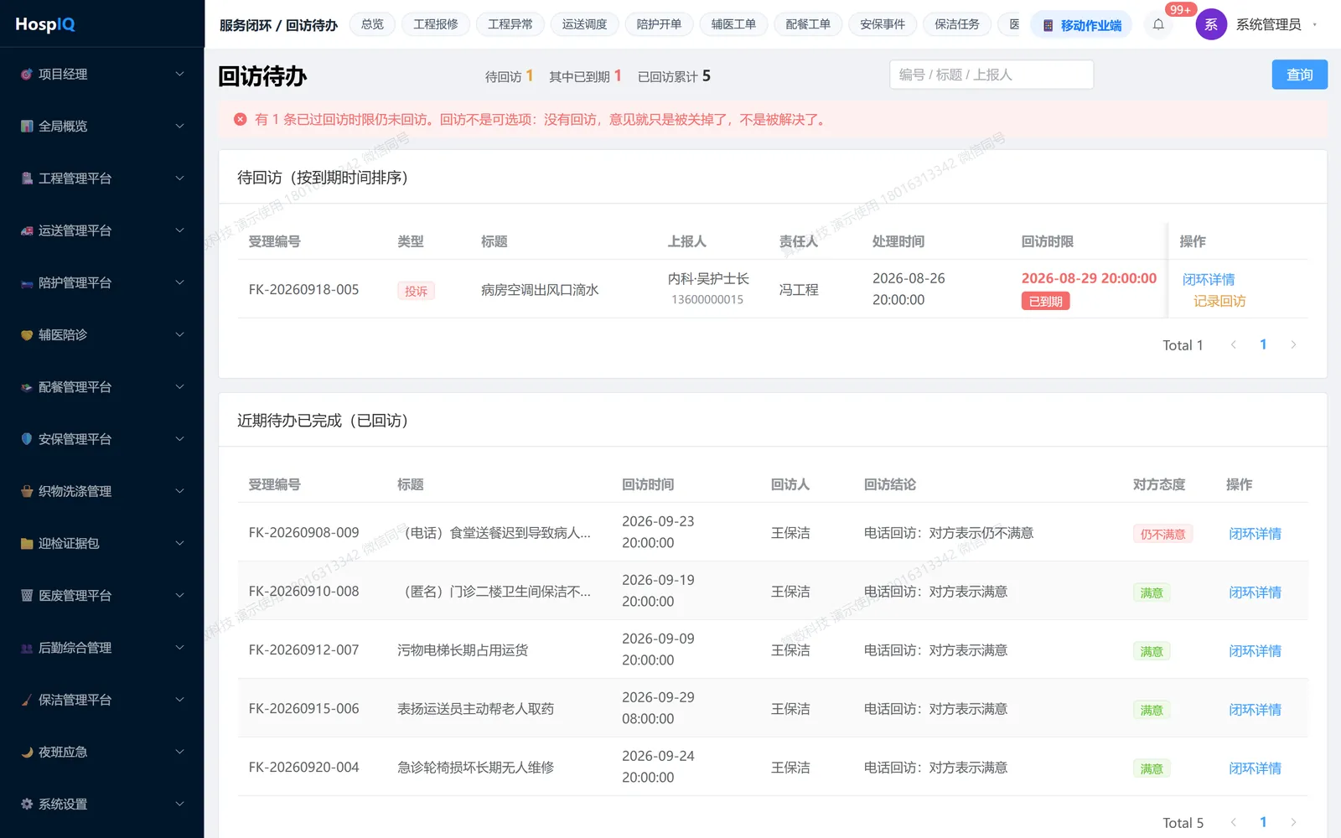This screenshot has height=838, width=1341.
Task: Click the 查询 search button
Action: click(1300, 75)
